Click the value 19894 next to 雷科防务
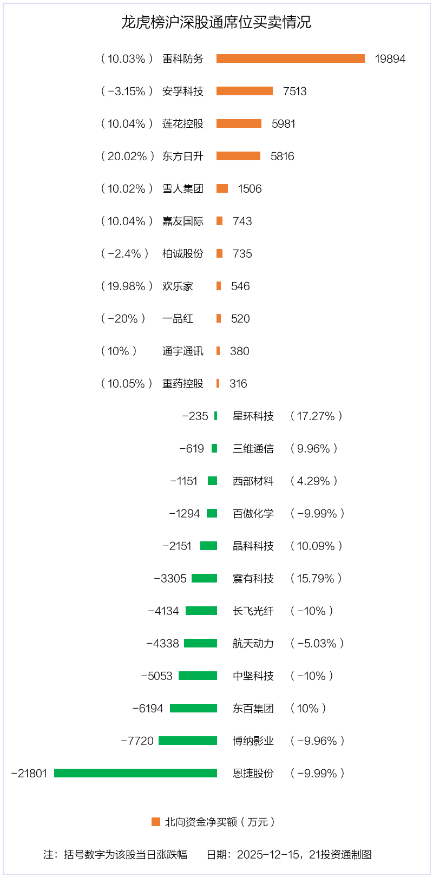This screenshot has width=433, height=877. 390,58
